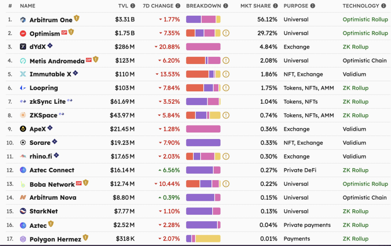This screenshot has width=391, height=246.
Task: Open the Breakdown column info tooltip icon
Action: click(x=226, y=6)
